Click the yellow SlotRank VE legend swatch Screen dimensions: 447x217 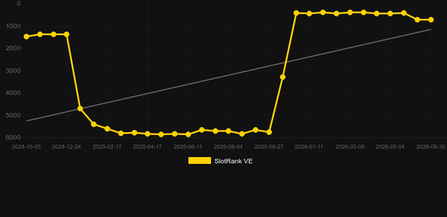tap(200, 160)
